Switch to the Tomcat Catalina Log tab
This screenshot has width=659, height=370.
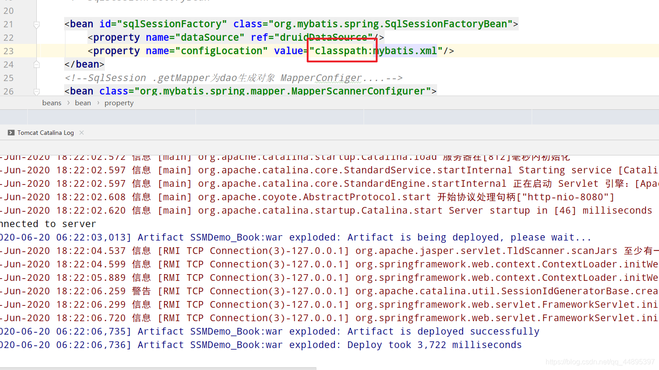pos(45,132)
